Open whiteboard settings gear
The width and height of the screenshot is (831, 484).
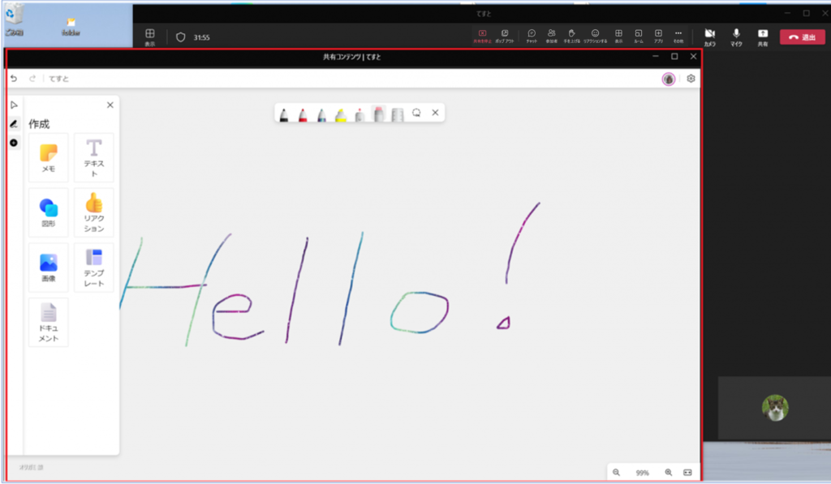691,79
